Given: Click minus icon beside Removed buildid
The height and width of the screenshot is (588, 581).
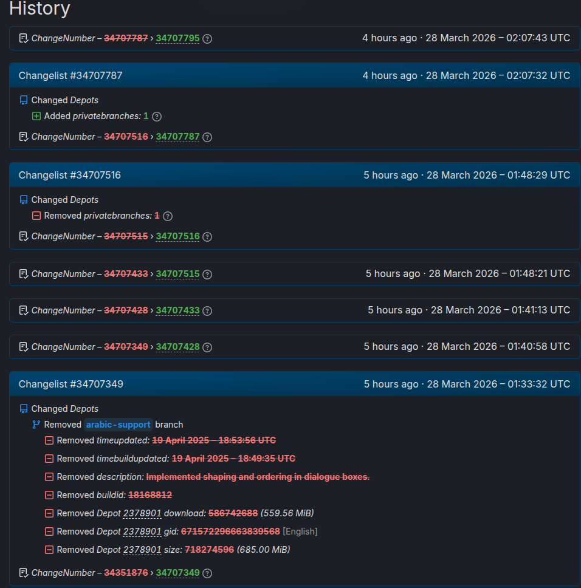Looking at the screenshot, I should point(49,495).
